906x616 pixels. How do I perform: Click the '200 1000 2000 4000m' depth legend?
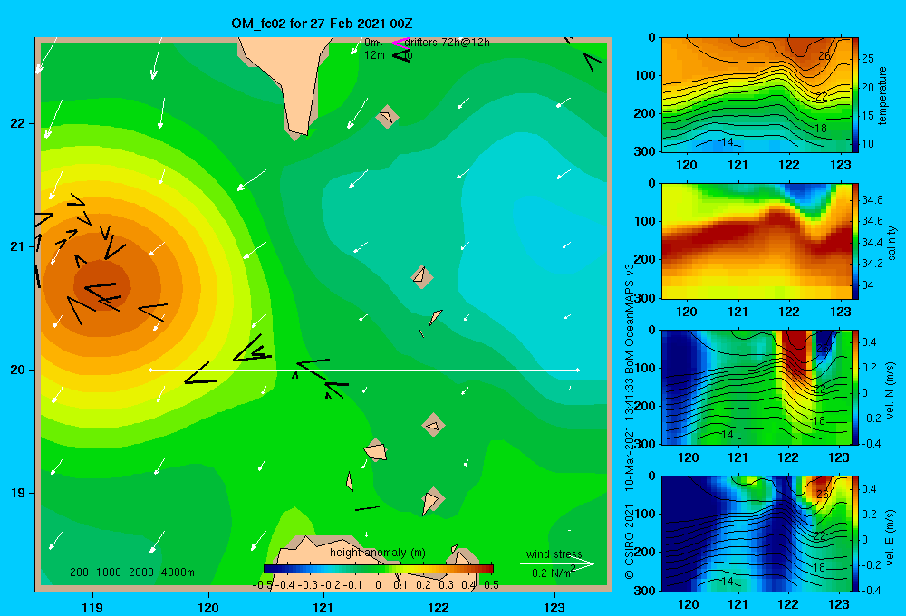[131, 573]
